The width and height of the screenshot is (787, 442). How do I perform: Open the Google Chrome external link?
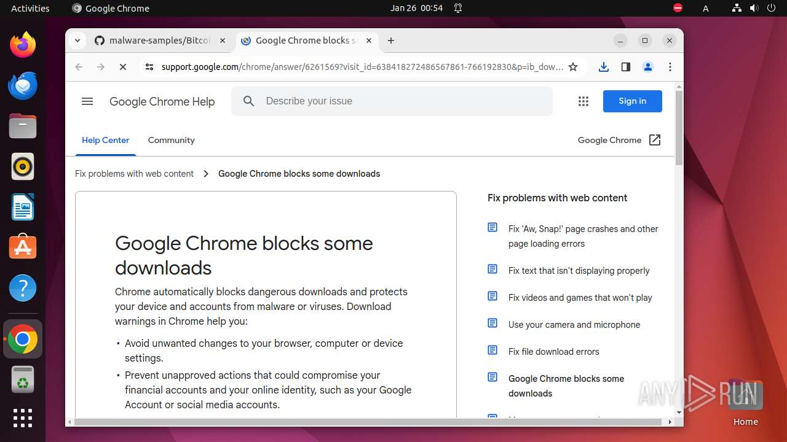click(619, 140)
